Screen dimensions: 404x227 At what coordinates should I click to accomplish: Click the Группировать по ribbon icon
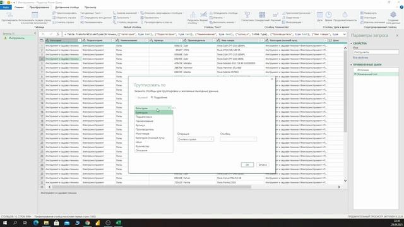point(9,18)
